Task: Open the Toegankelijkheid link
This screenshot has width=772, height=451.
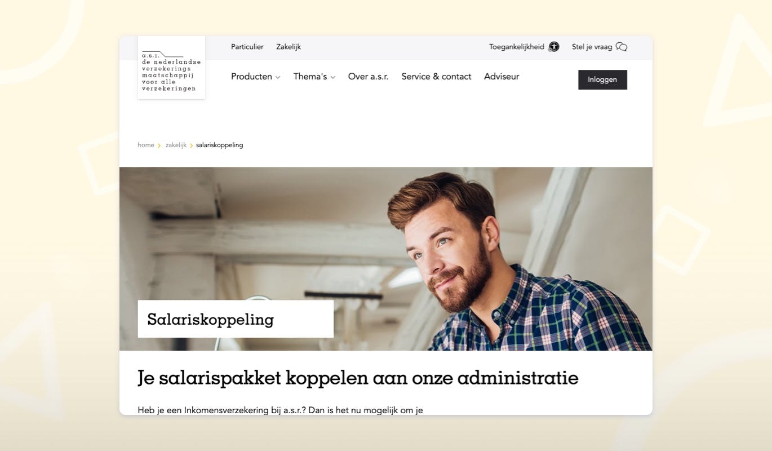Action: 517,47
